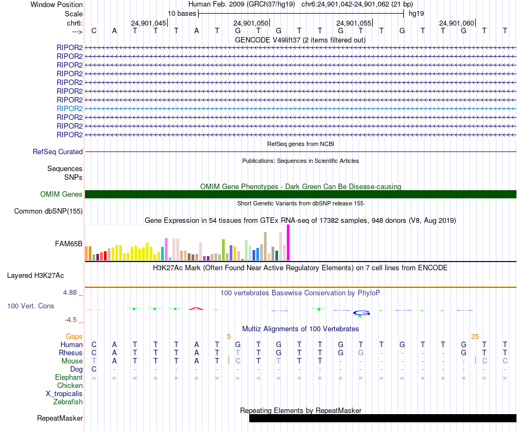This screenshot has height=431, width=517.
Task: Click the GENCODE V49lift37 track title
Action: click(x=300, y=40)
